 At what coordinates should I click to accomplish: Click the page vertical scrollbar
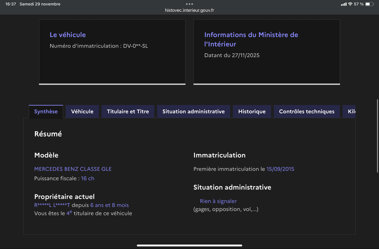(x=377, y=136)
